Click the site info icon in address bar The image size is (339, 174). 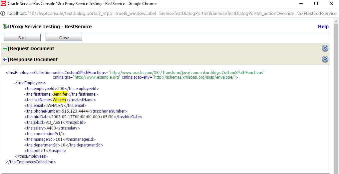pos(3,13)
